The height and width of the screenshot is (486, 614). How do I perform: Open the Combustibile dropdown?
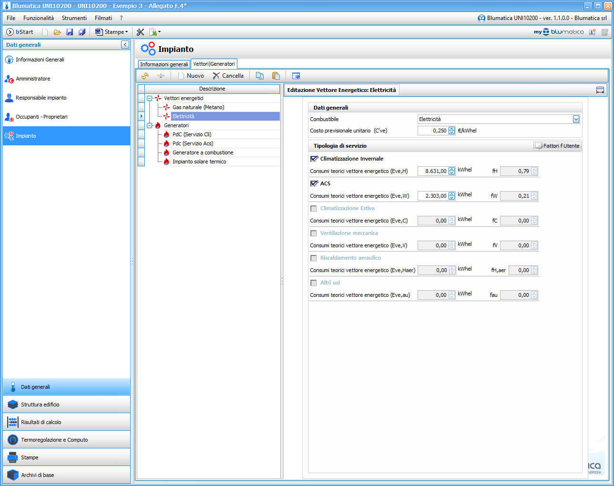point(576,119)
